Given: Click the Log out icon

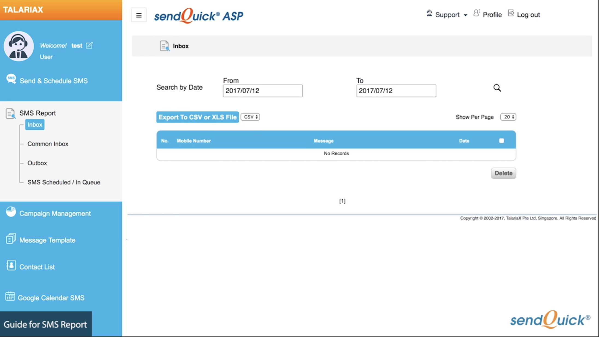Looking at the screenshot, I should tap(511, 13).
